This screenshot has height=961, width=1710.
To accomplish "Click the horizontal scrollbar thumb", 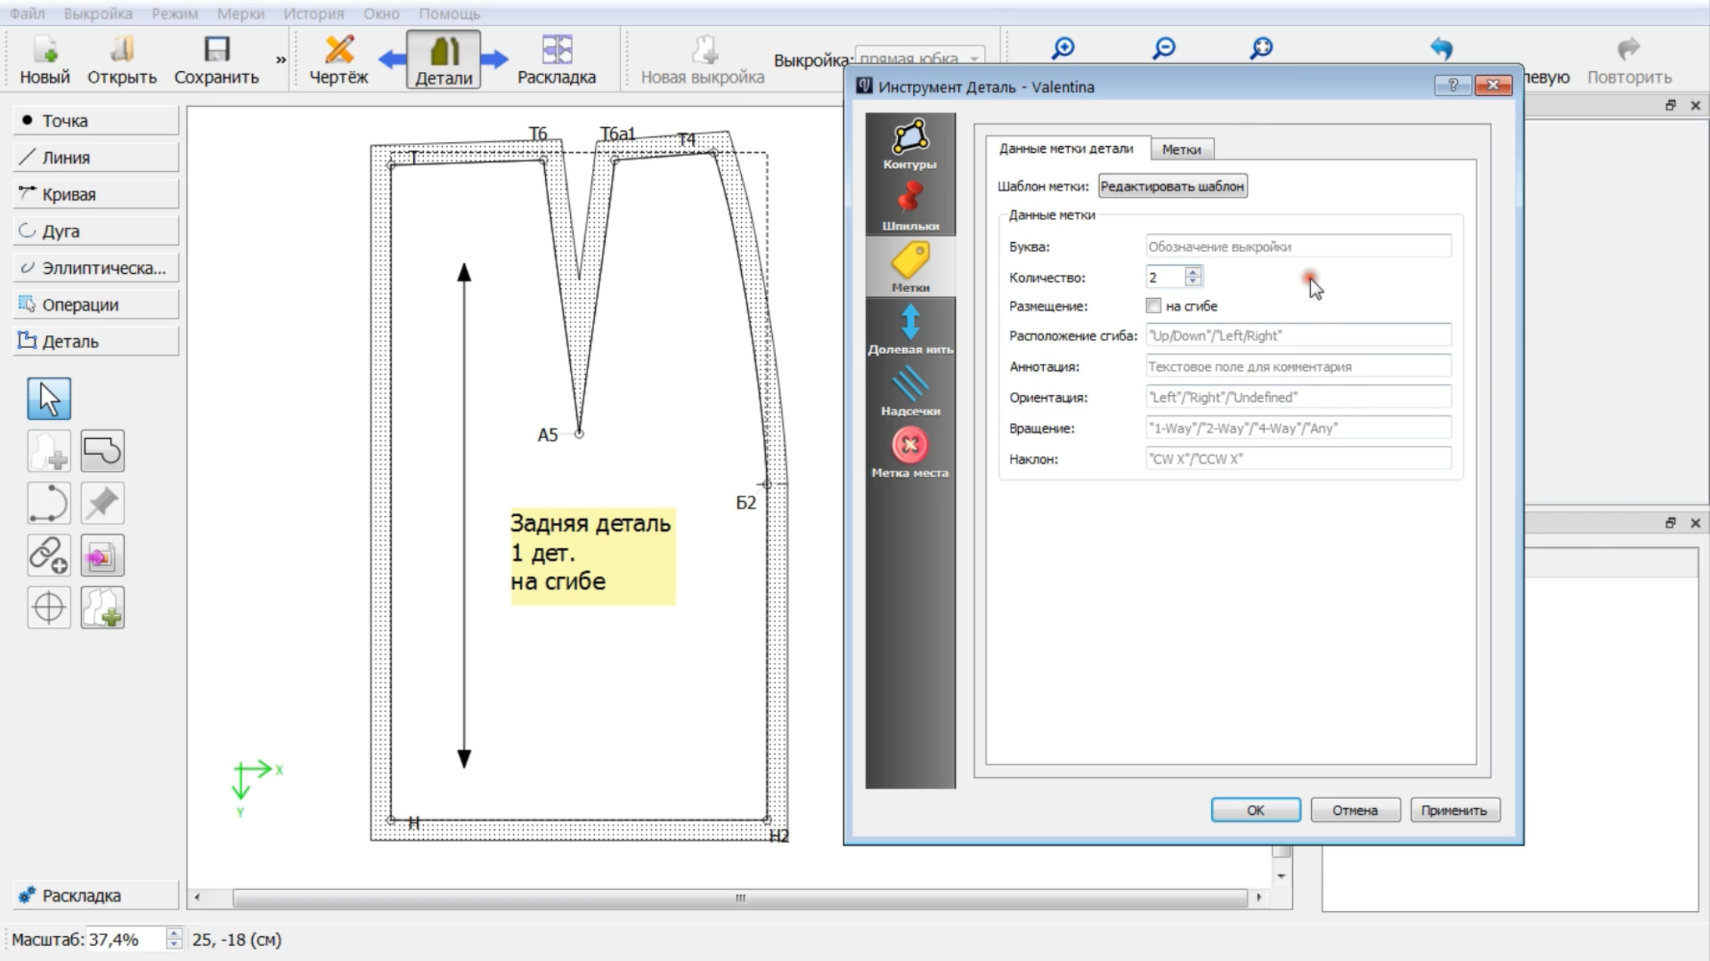I will pos(740,897).
